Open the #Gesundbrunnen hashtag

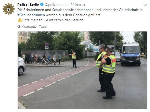pyautogui.click(x=31, y=15)
